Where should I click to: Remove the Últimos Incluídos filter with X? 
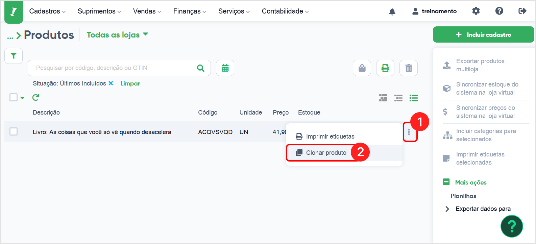point(111,83)
